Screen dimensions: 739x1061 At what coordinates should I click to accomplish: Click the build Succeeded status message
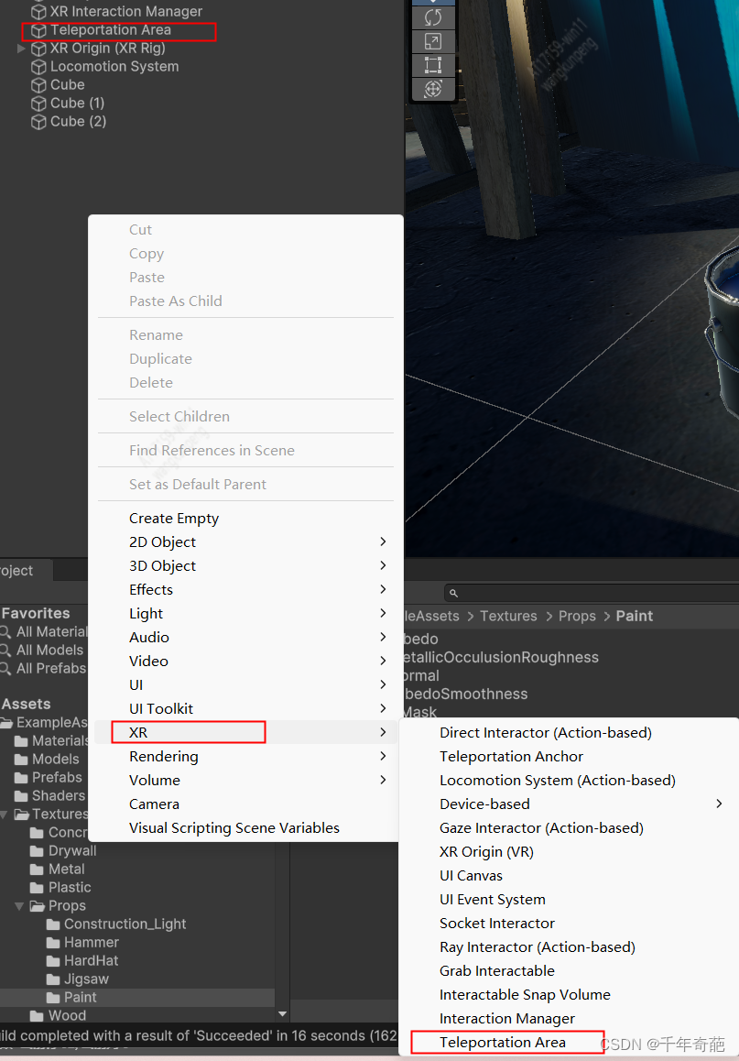pos(199,1035)
